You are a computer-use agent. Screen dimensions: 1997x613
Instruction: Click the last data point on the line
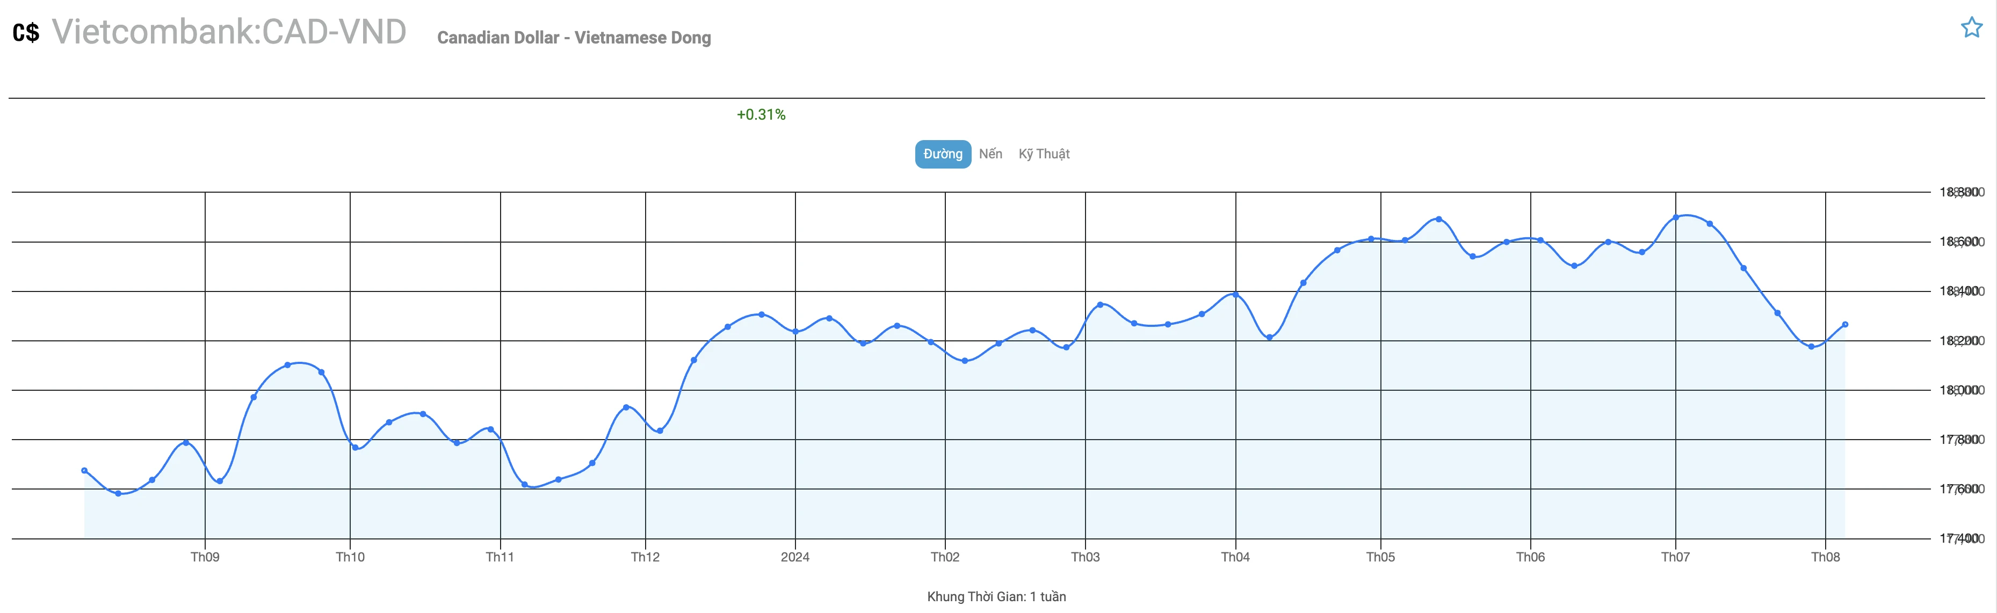coord(1845,325)
